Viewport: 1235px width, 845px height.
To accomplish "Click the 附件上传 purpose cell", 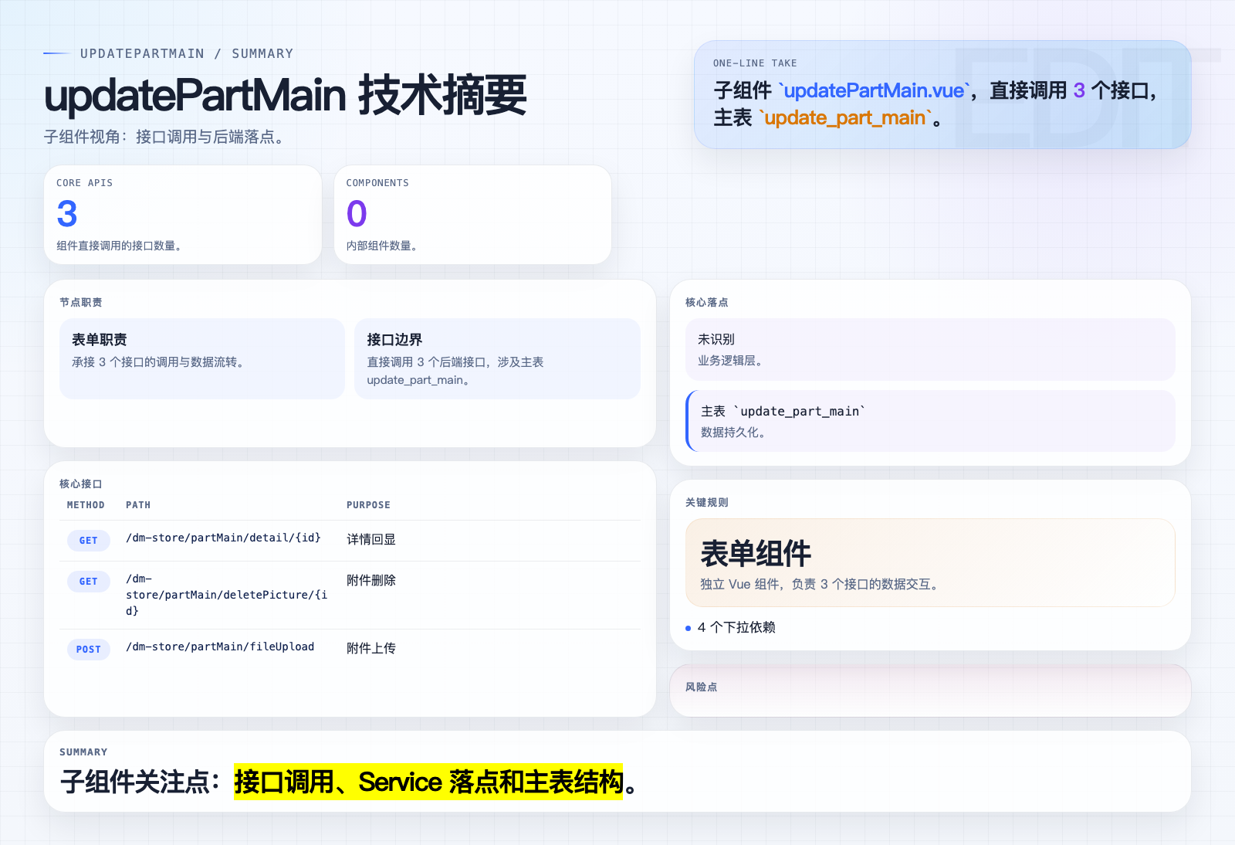I will [371, 648].
